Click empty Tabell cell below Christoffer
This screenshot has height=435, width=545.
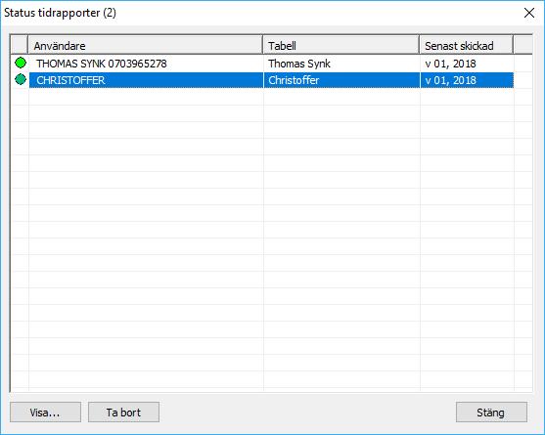341,97
